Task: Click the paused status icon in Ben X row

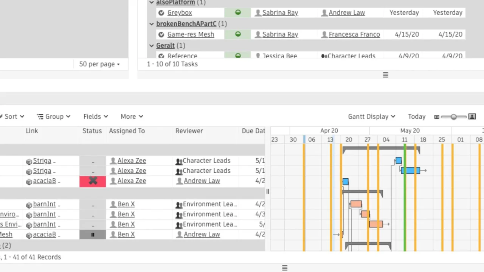Action: [x=93, y=235]
